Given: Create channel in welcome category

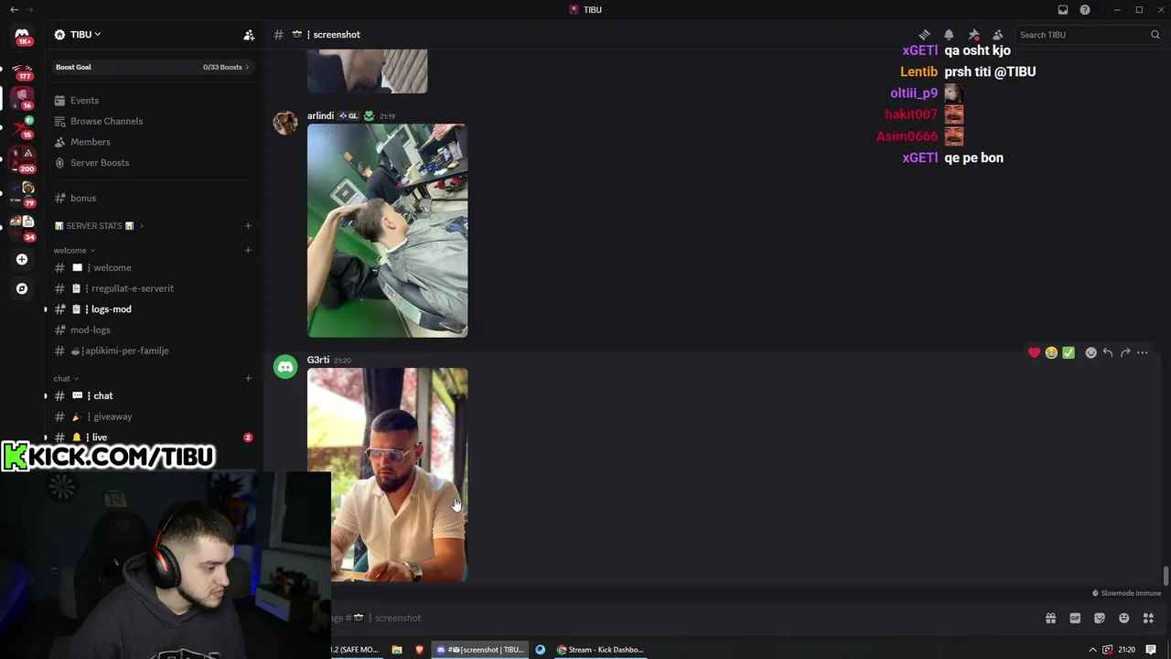Looking at the screenshot, I should coord(248,250).
